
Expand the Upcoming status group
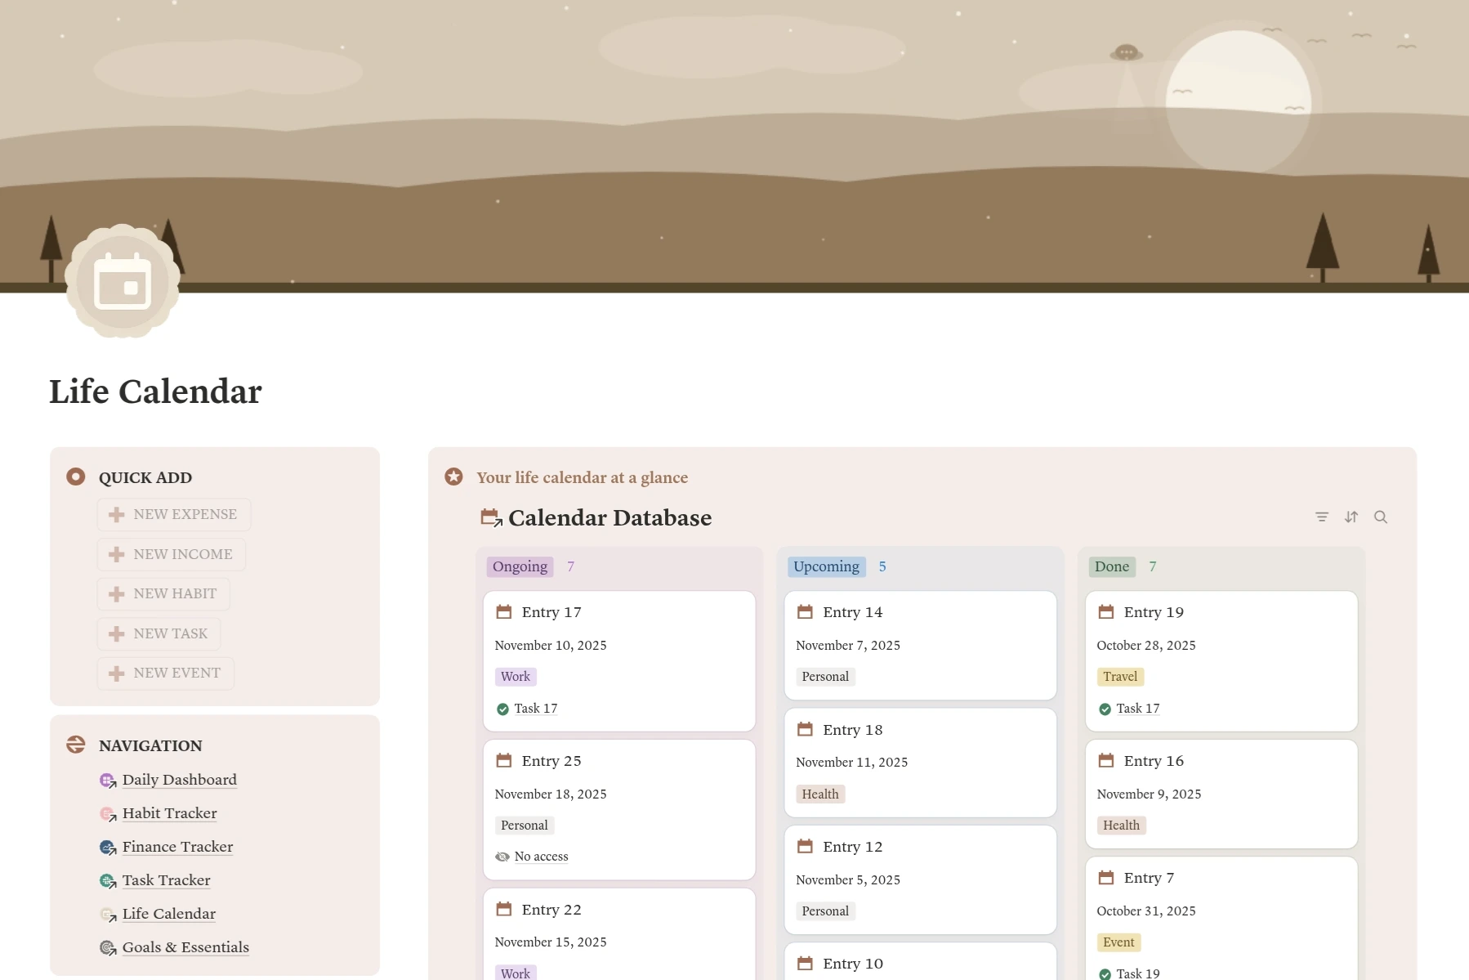pos(826,566)
